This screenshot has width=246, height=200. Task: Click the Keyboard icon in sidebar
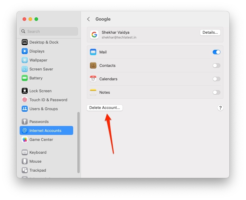[25, 152]
